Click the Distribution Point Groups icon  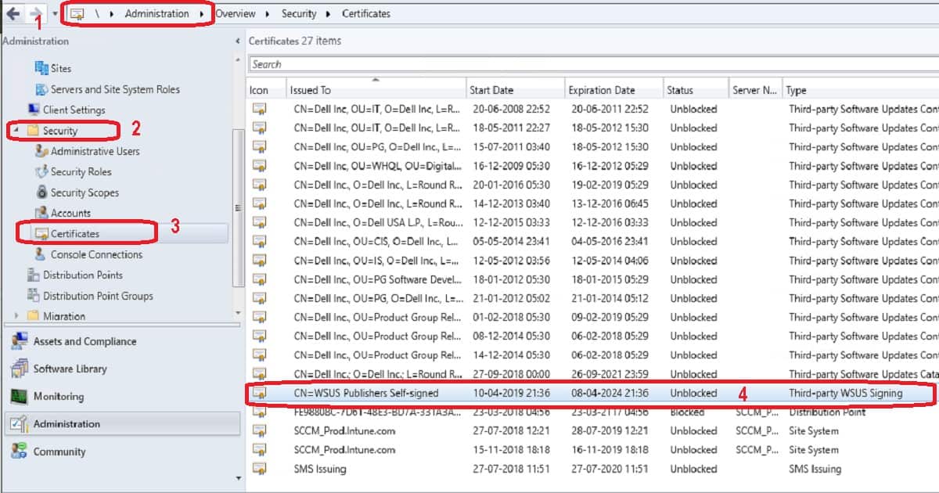point(34,296)
